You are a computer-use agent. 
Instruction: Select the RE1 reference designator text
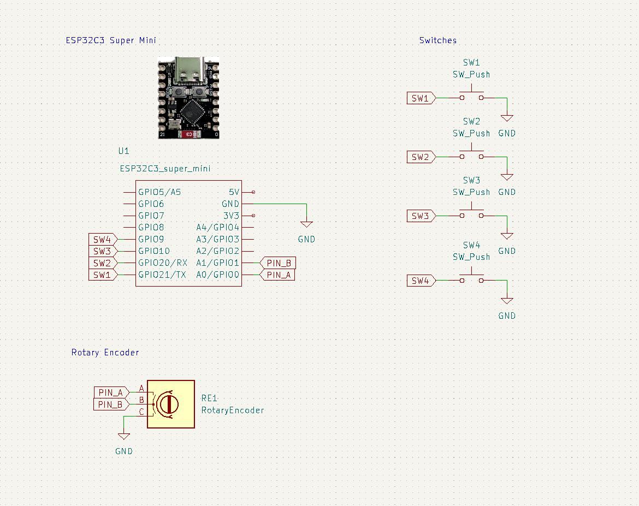(x=210, y=398)
